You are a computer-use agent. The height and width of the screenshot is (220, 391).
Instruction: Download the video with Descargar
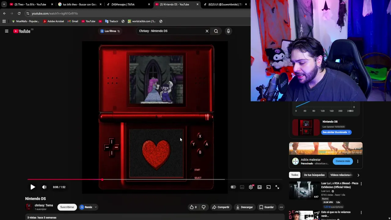click(244, 207)
